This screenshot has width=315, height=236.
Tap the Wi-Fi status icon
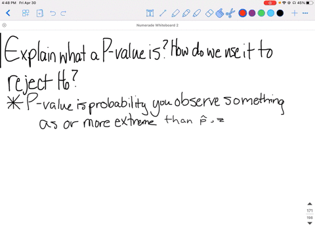pos(284,3)
